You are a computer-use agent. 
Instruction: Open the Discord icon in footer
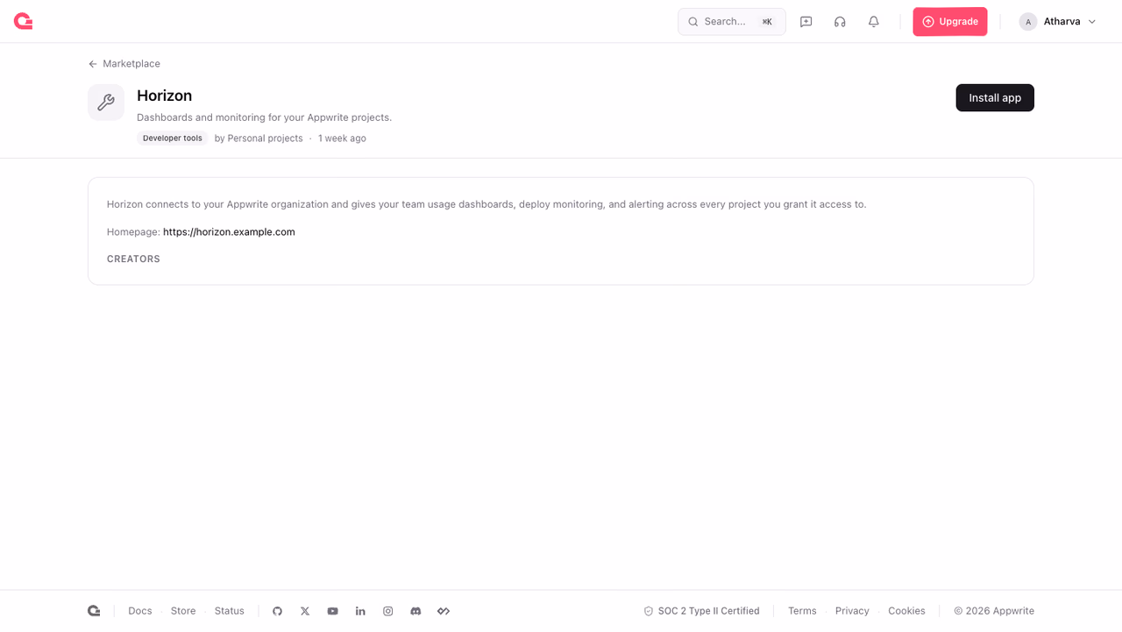coord(415,611)
